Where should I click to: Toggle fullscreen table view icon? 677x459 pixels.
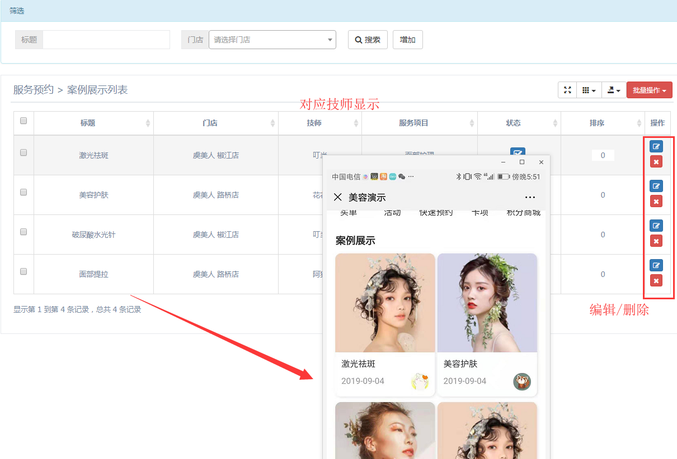pos(567,90)
